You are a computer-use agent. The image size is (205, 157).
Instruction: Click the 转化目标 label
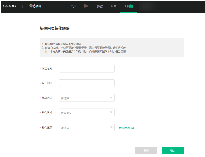coord(48,112)
